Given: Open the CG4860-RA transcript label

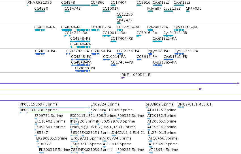Looking at the screenshot, I should point(101,27).
